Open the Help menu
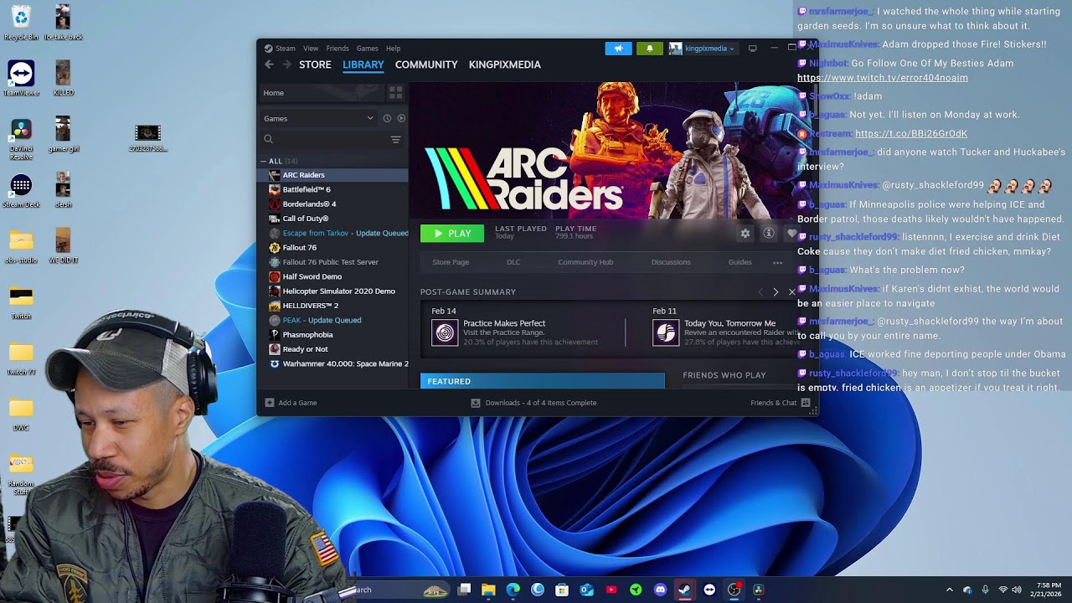 coord(393,49)
